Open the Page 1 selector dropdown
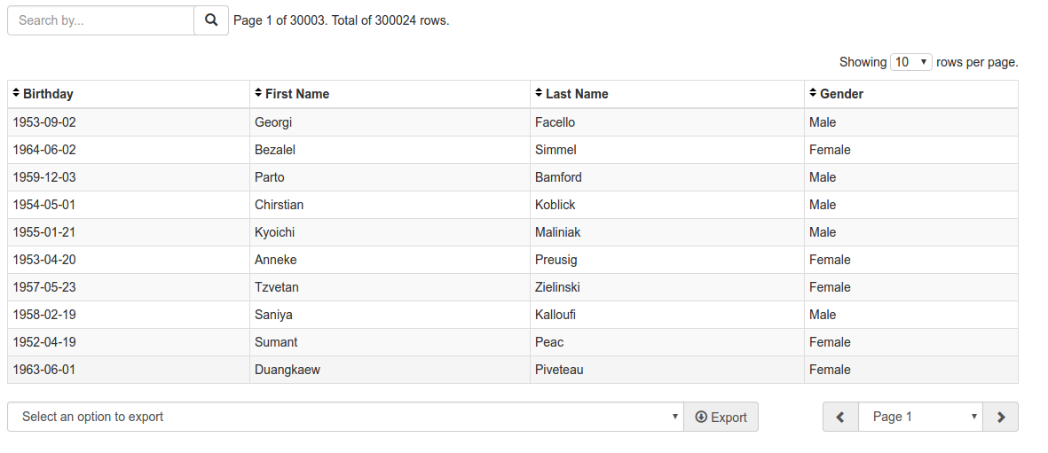Image resolution: width=1048 pixels, height=453 pixels. (x=920, y=417)
